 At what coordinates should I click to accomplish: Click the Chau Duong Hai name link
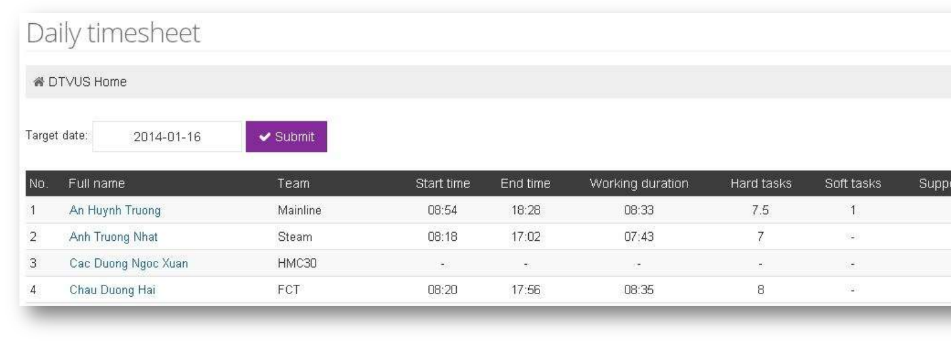(x=108, y=290)
